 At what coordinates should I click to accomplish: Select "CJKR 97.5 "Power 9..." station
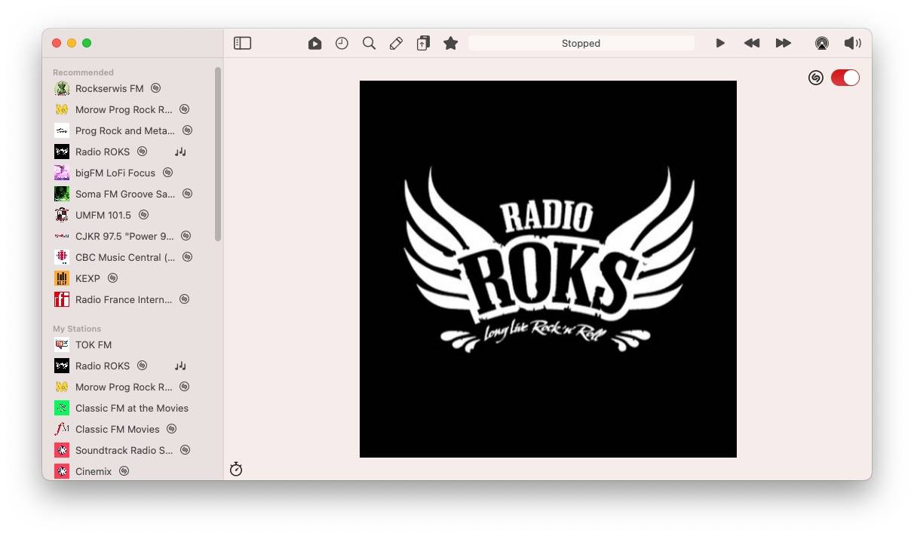click(124, 236)
